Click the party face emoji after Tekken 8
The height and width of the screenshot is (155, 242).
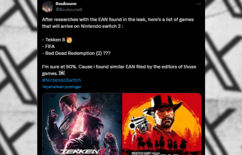point(69,40)
